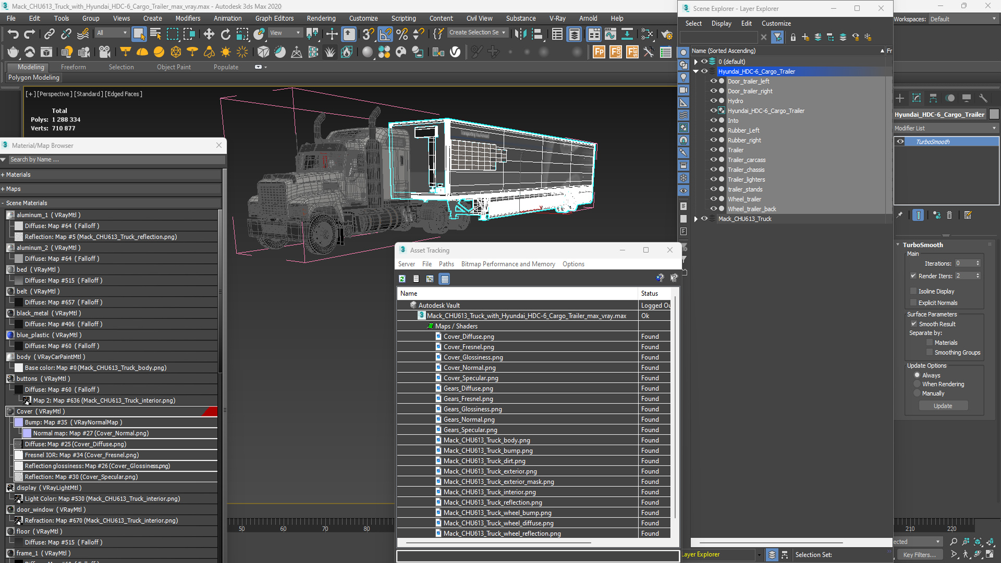The image size is (1001, 563).
Task: Click the Redo arrow icon
Action: click(30, 34)
